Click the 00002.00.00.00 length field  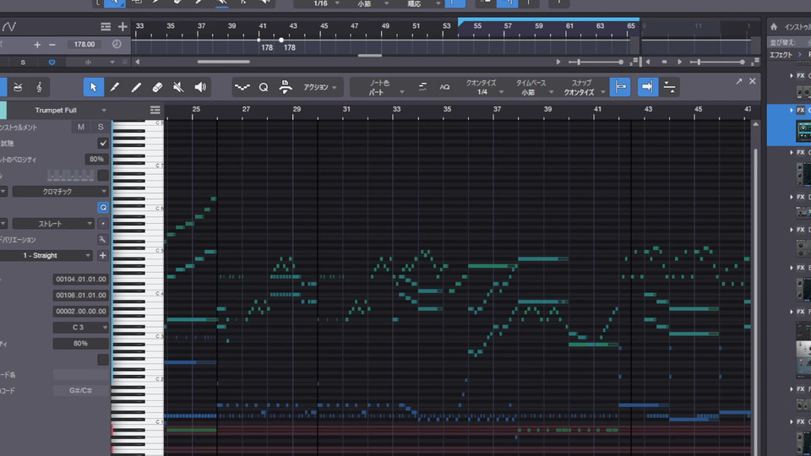point(81,312)
